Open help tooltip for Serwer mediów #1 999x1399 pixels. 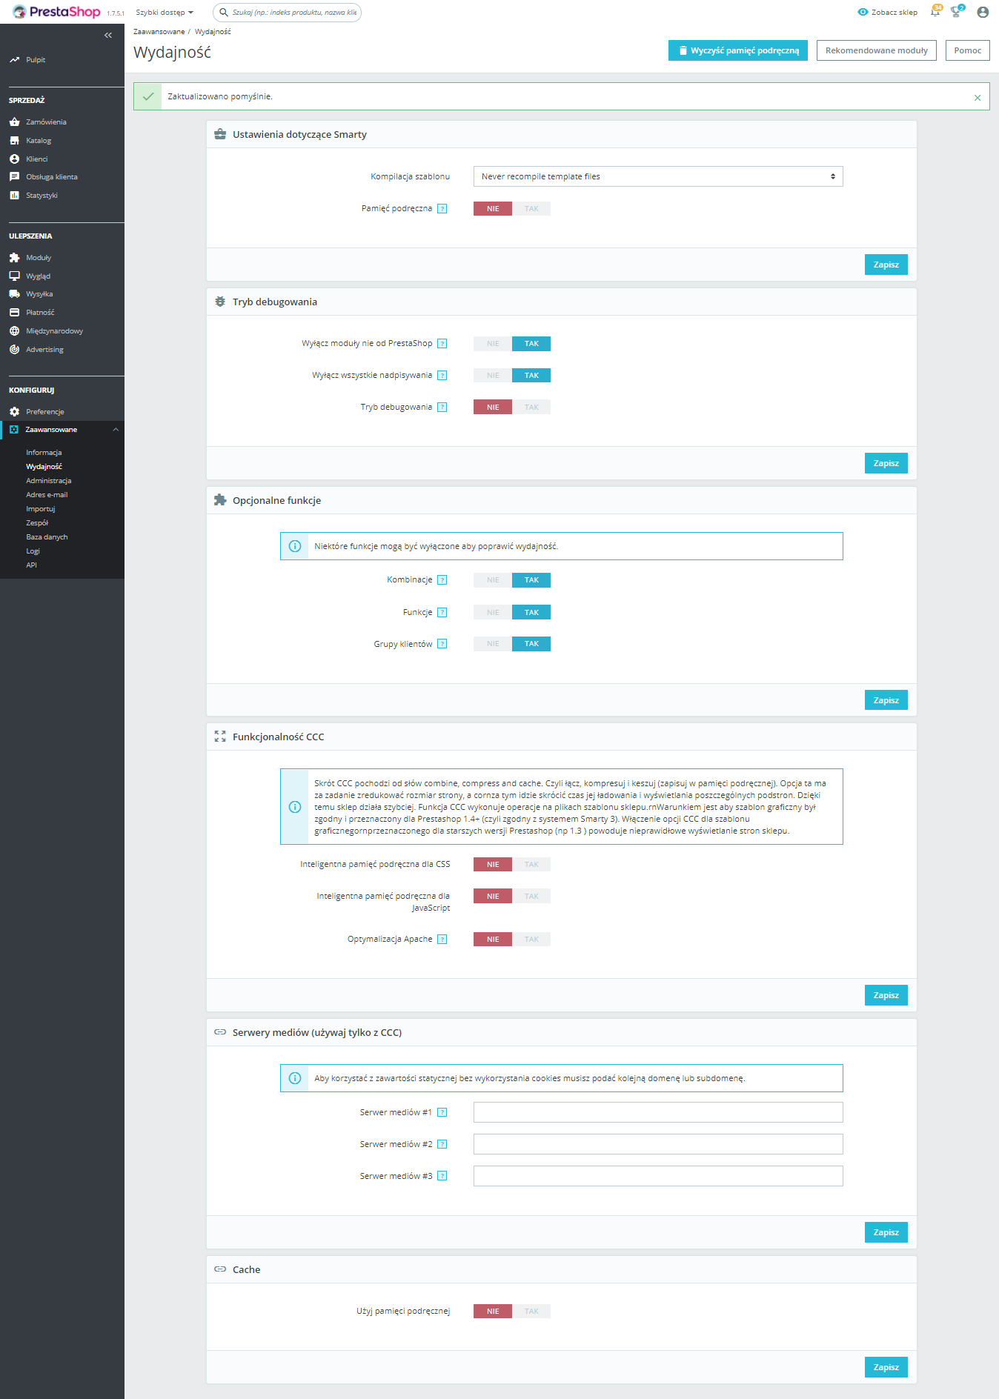[x=442, y=1113]
